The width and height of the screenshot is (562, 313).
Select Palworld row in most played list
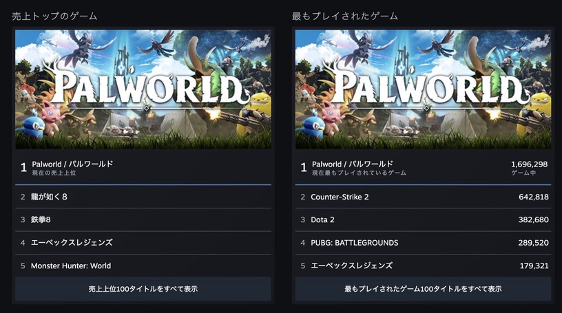(x=423, y=168)
